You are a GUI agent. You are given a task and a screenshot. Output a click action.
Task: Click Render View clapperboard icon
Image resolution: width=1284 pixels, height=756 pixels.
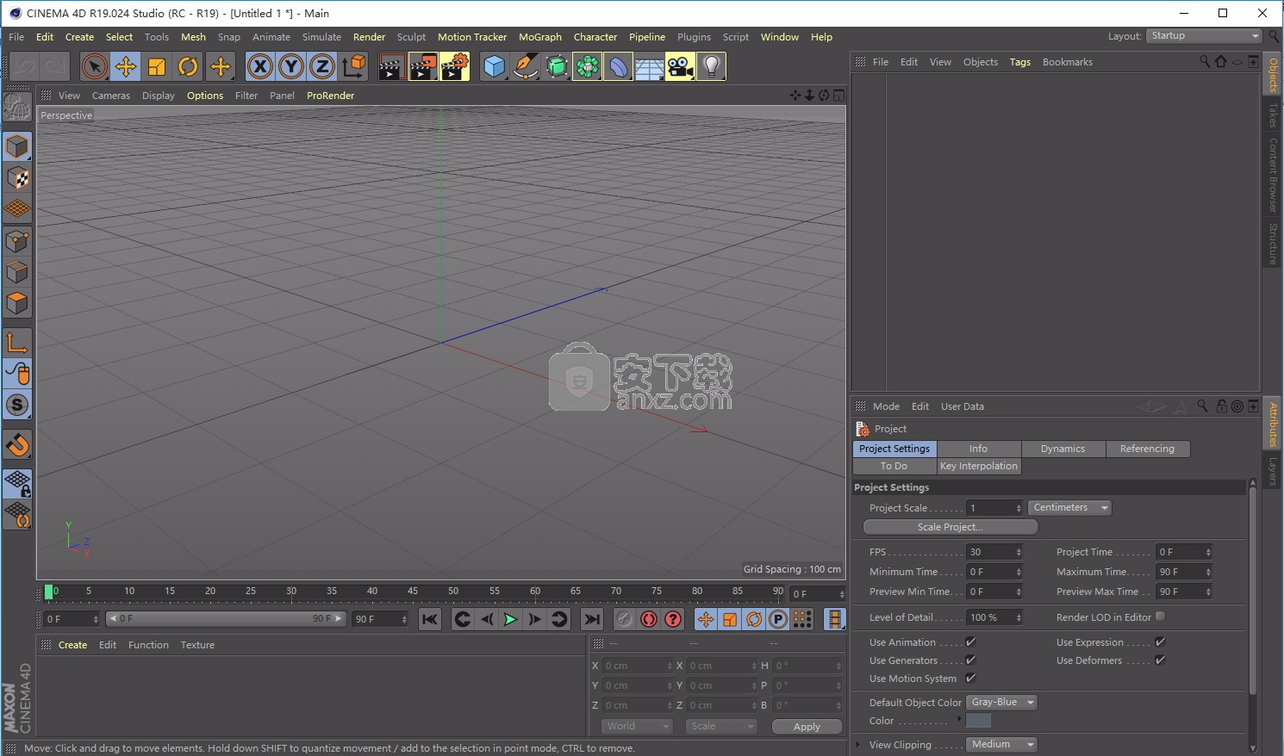pos(391,66)
